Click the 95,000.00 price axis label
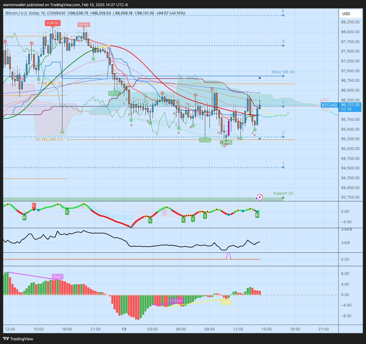This screenshot has width=366, height=344. click(350, 148)
